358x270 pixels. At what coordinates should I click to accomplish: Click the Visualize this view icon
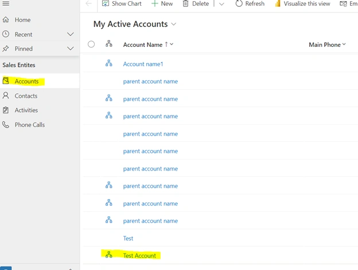pyautogui.click(x=278, y=3)
